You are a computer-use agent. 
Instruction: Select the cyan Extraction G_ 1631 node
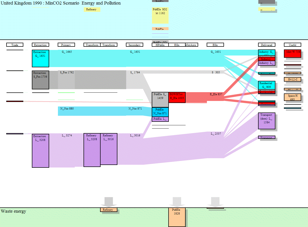[x=41, y=59]
